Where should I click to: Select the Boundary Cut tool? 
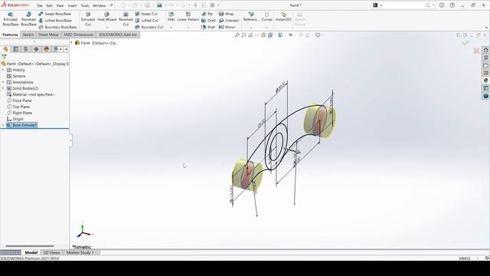click(149, 28)
